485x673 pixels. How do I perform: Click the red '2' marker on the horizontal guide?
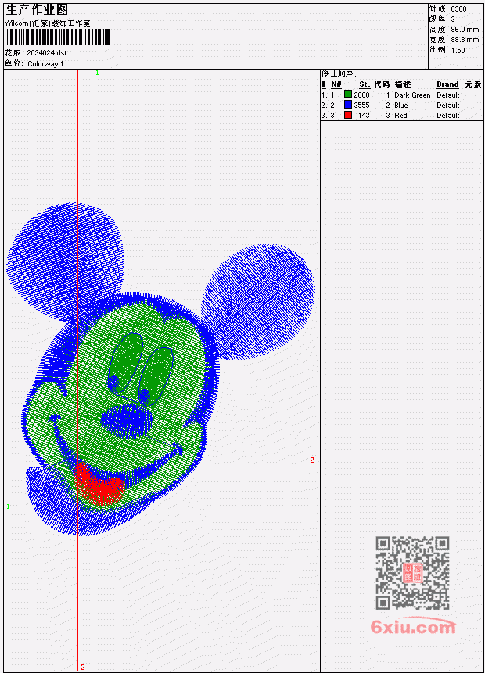pyautogui.click(x=312, y=460)
